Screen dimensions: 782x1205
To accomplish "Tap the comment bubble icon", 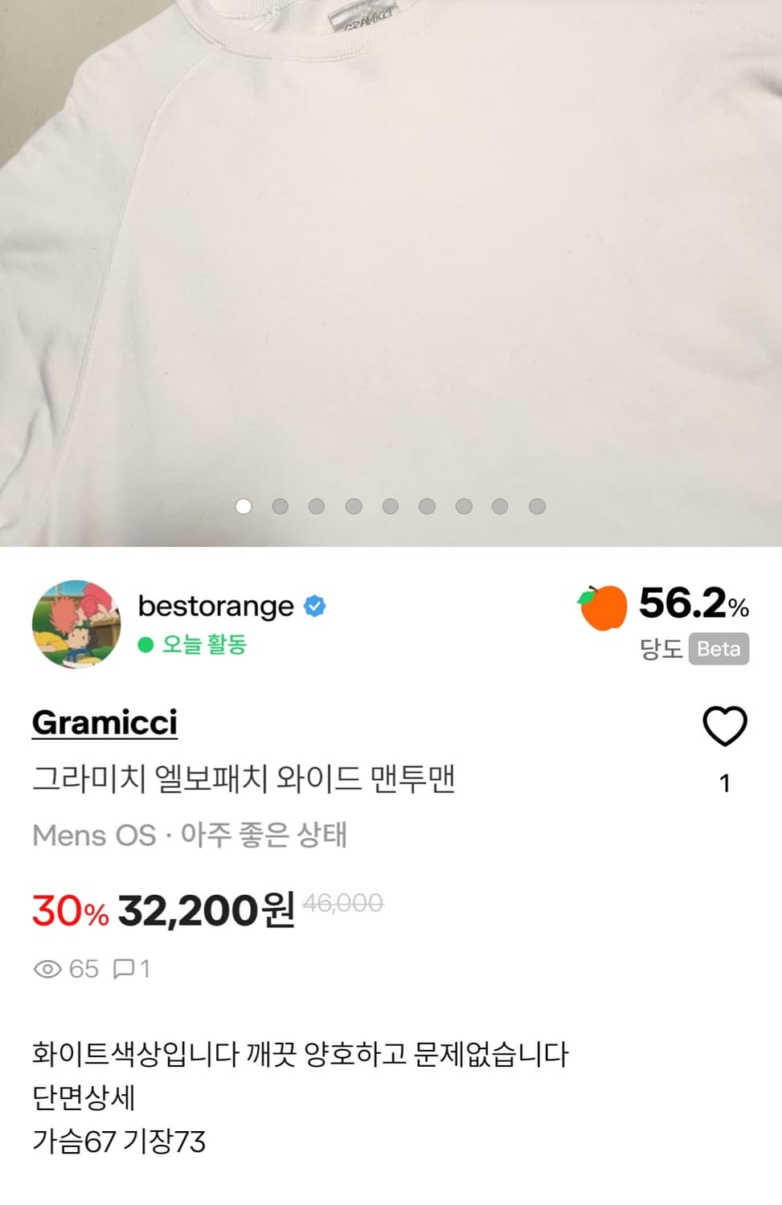I will 124,969.
